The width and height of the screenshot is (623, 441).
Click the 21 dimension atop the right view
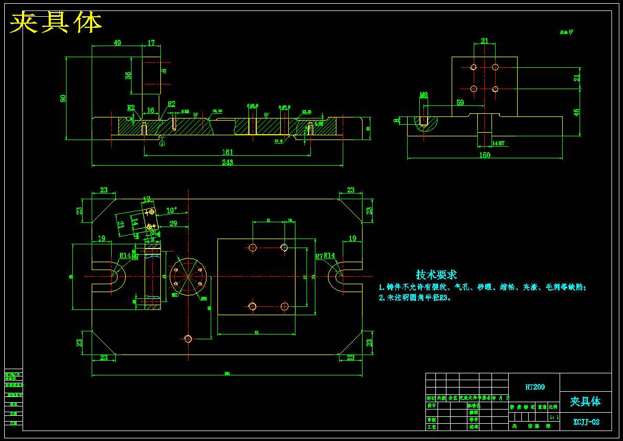click(484, 40)
